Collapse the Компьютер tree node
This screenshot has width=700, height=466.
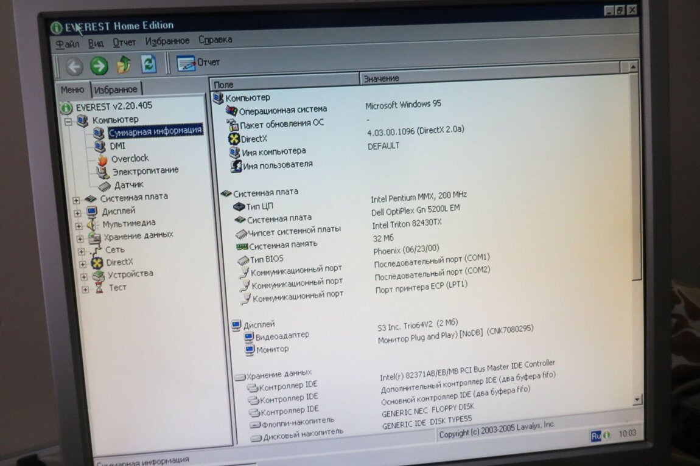(68, 121)
